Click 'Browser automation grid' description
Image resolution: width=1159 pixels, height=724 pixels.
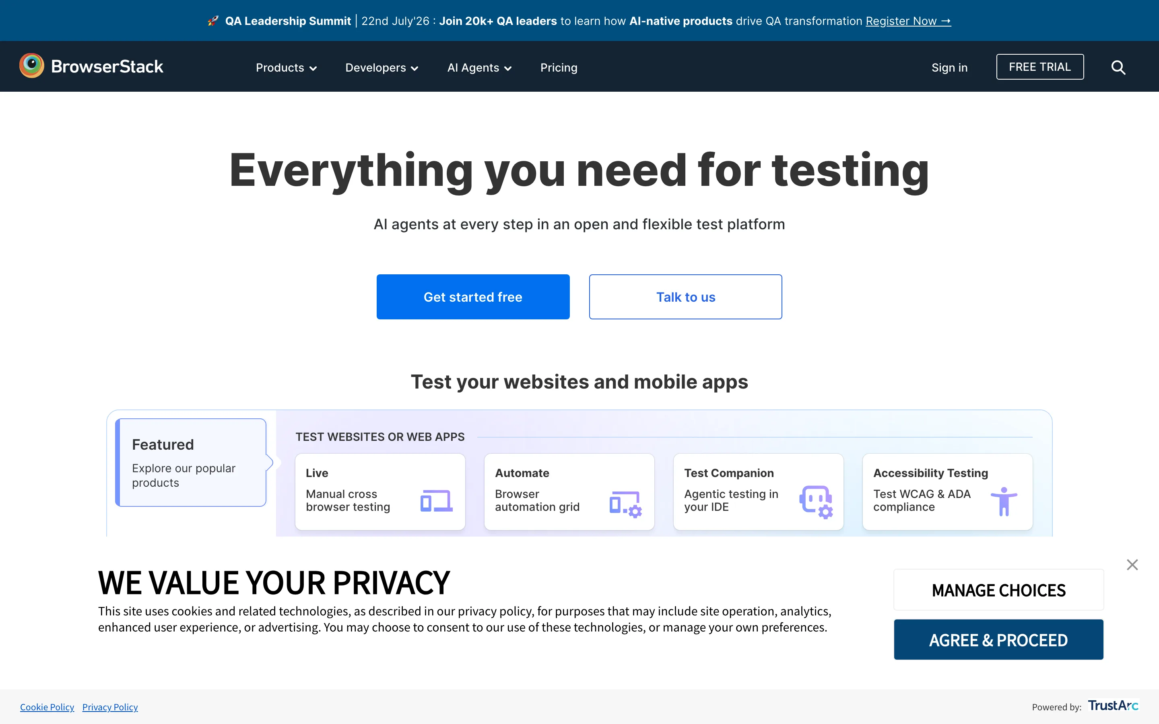(537, 500)
